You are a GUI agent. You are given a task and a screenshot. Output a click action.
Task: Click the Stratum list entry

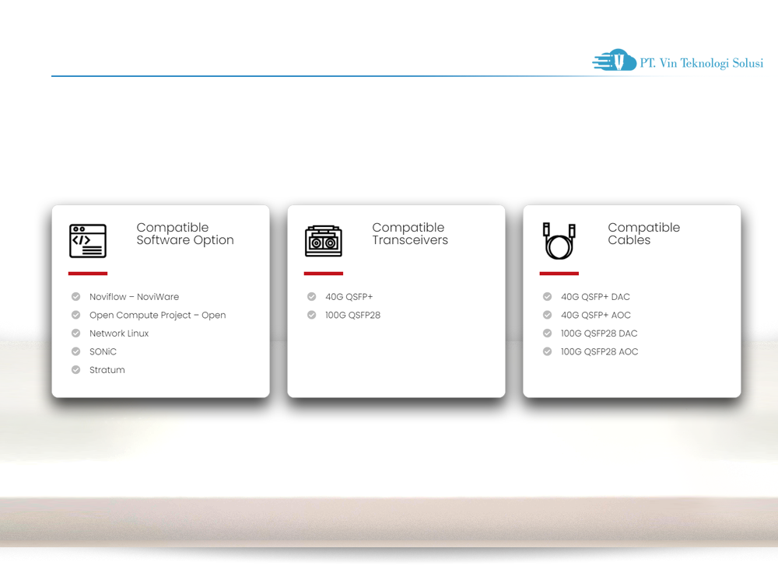coord(107,370)
